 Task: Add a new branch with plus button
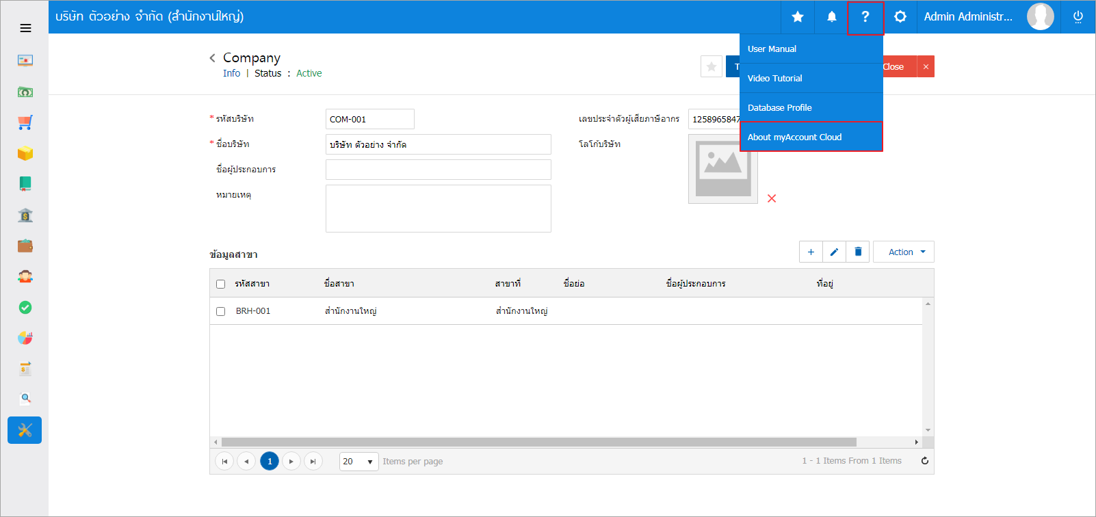(x=811, y=252)
